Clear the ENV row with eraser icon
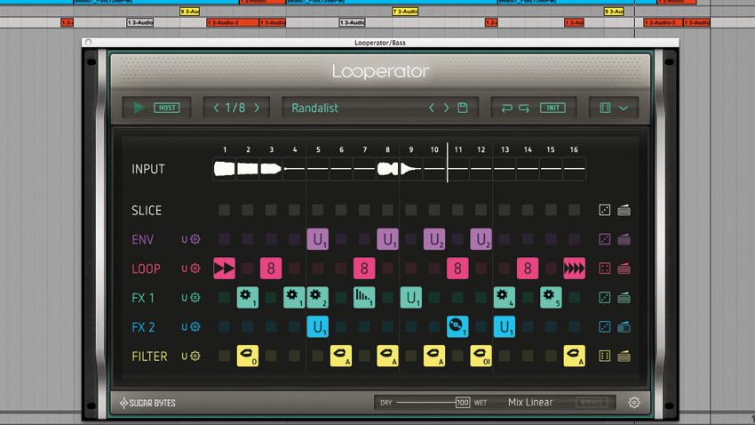Image resolution: width=755 pixels, height=425 pixels. click(624, 239)
